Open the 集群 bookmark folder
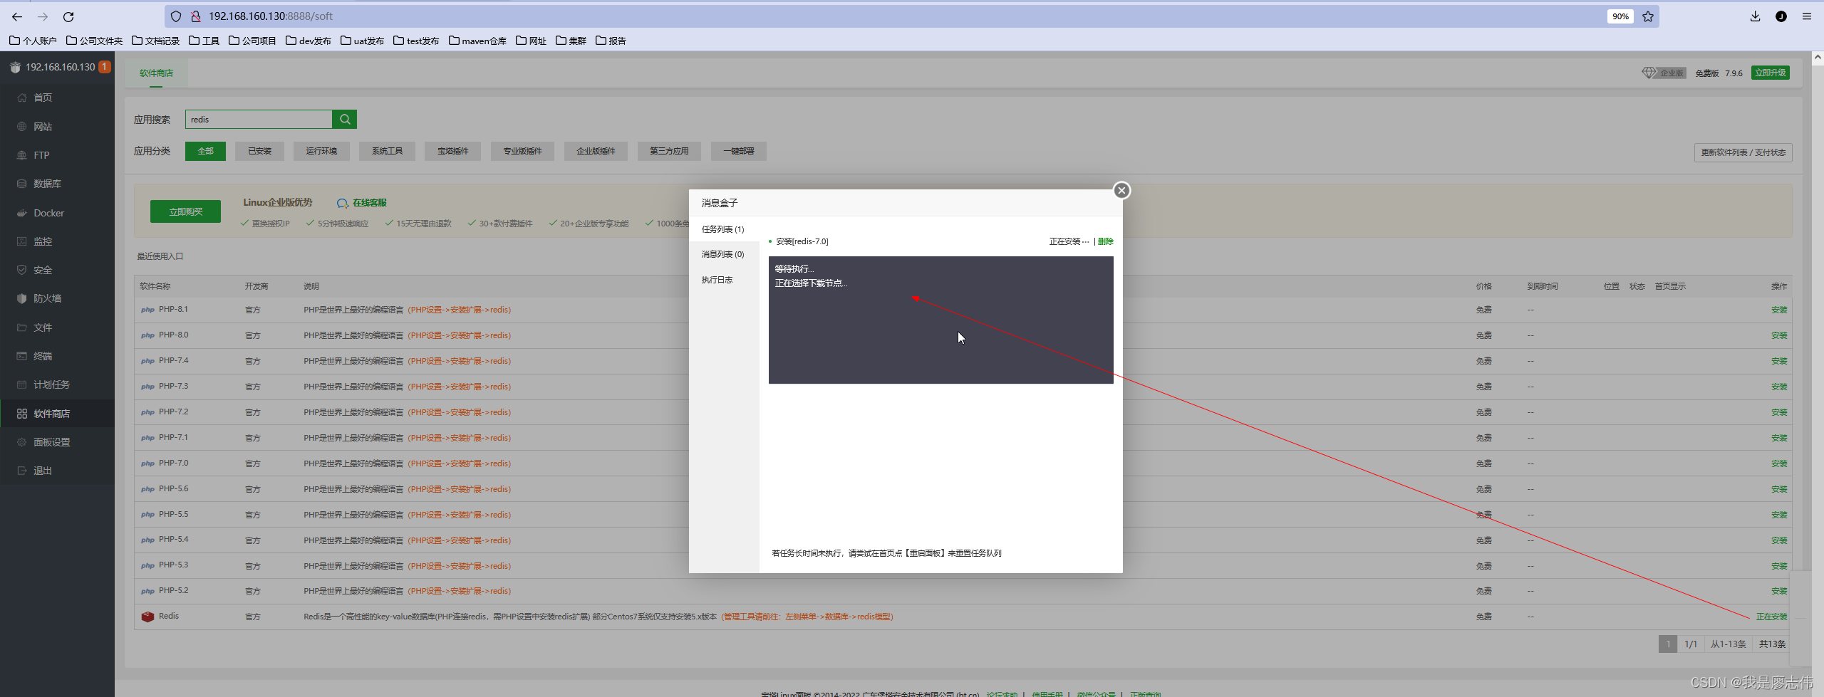 (x=571, y=41)
